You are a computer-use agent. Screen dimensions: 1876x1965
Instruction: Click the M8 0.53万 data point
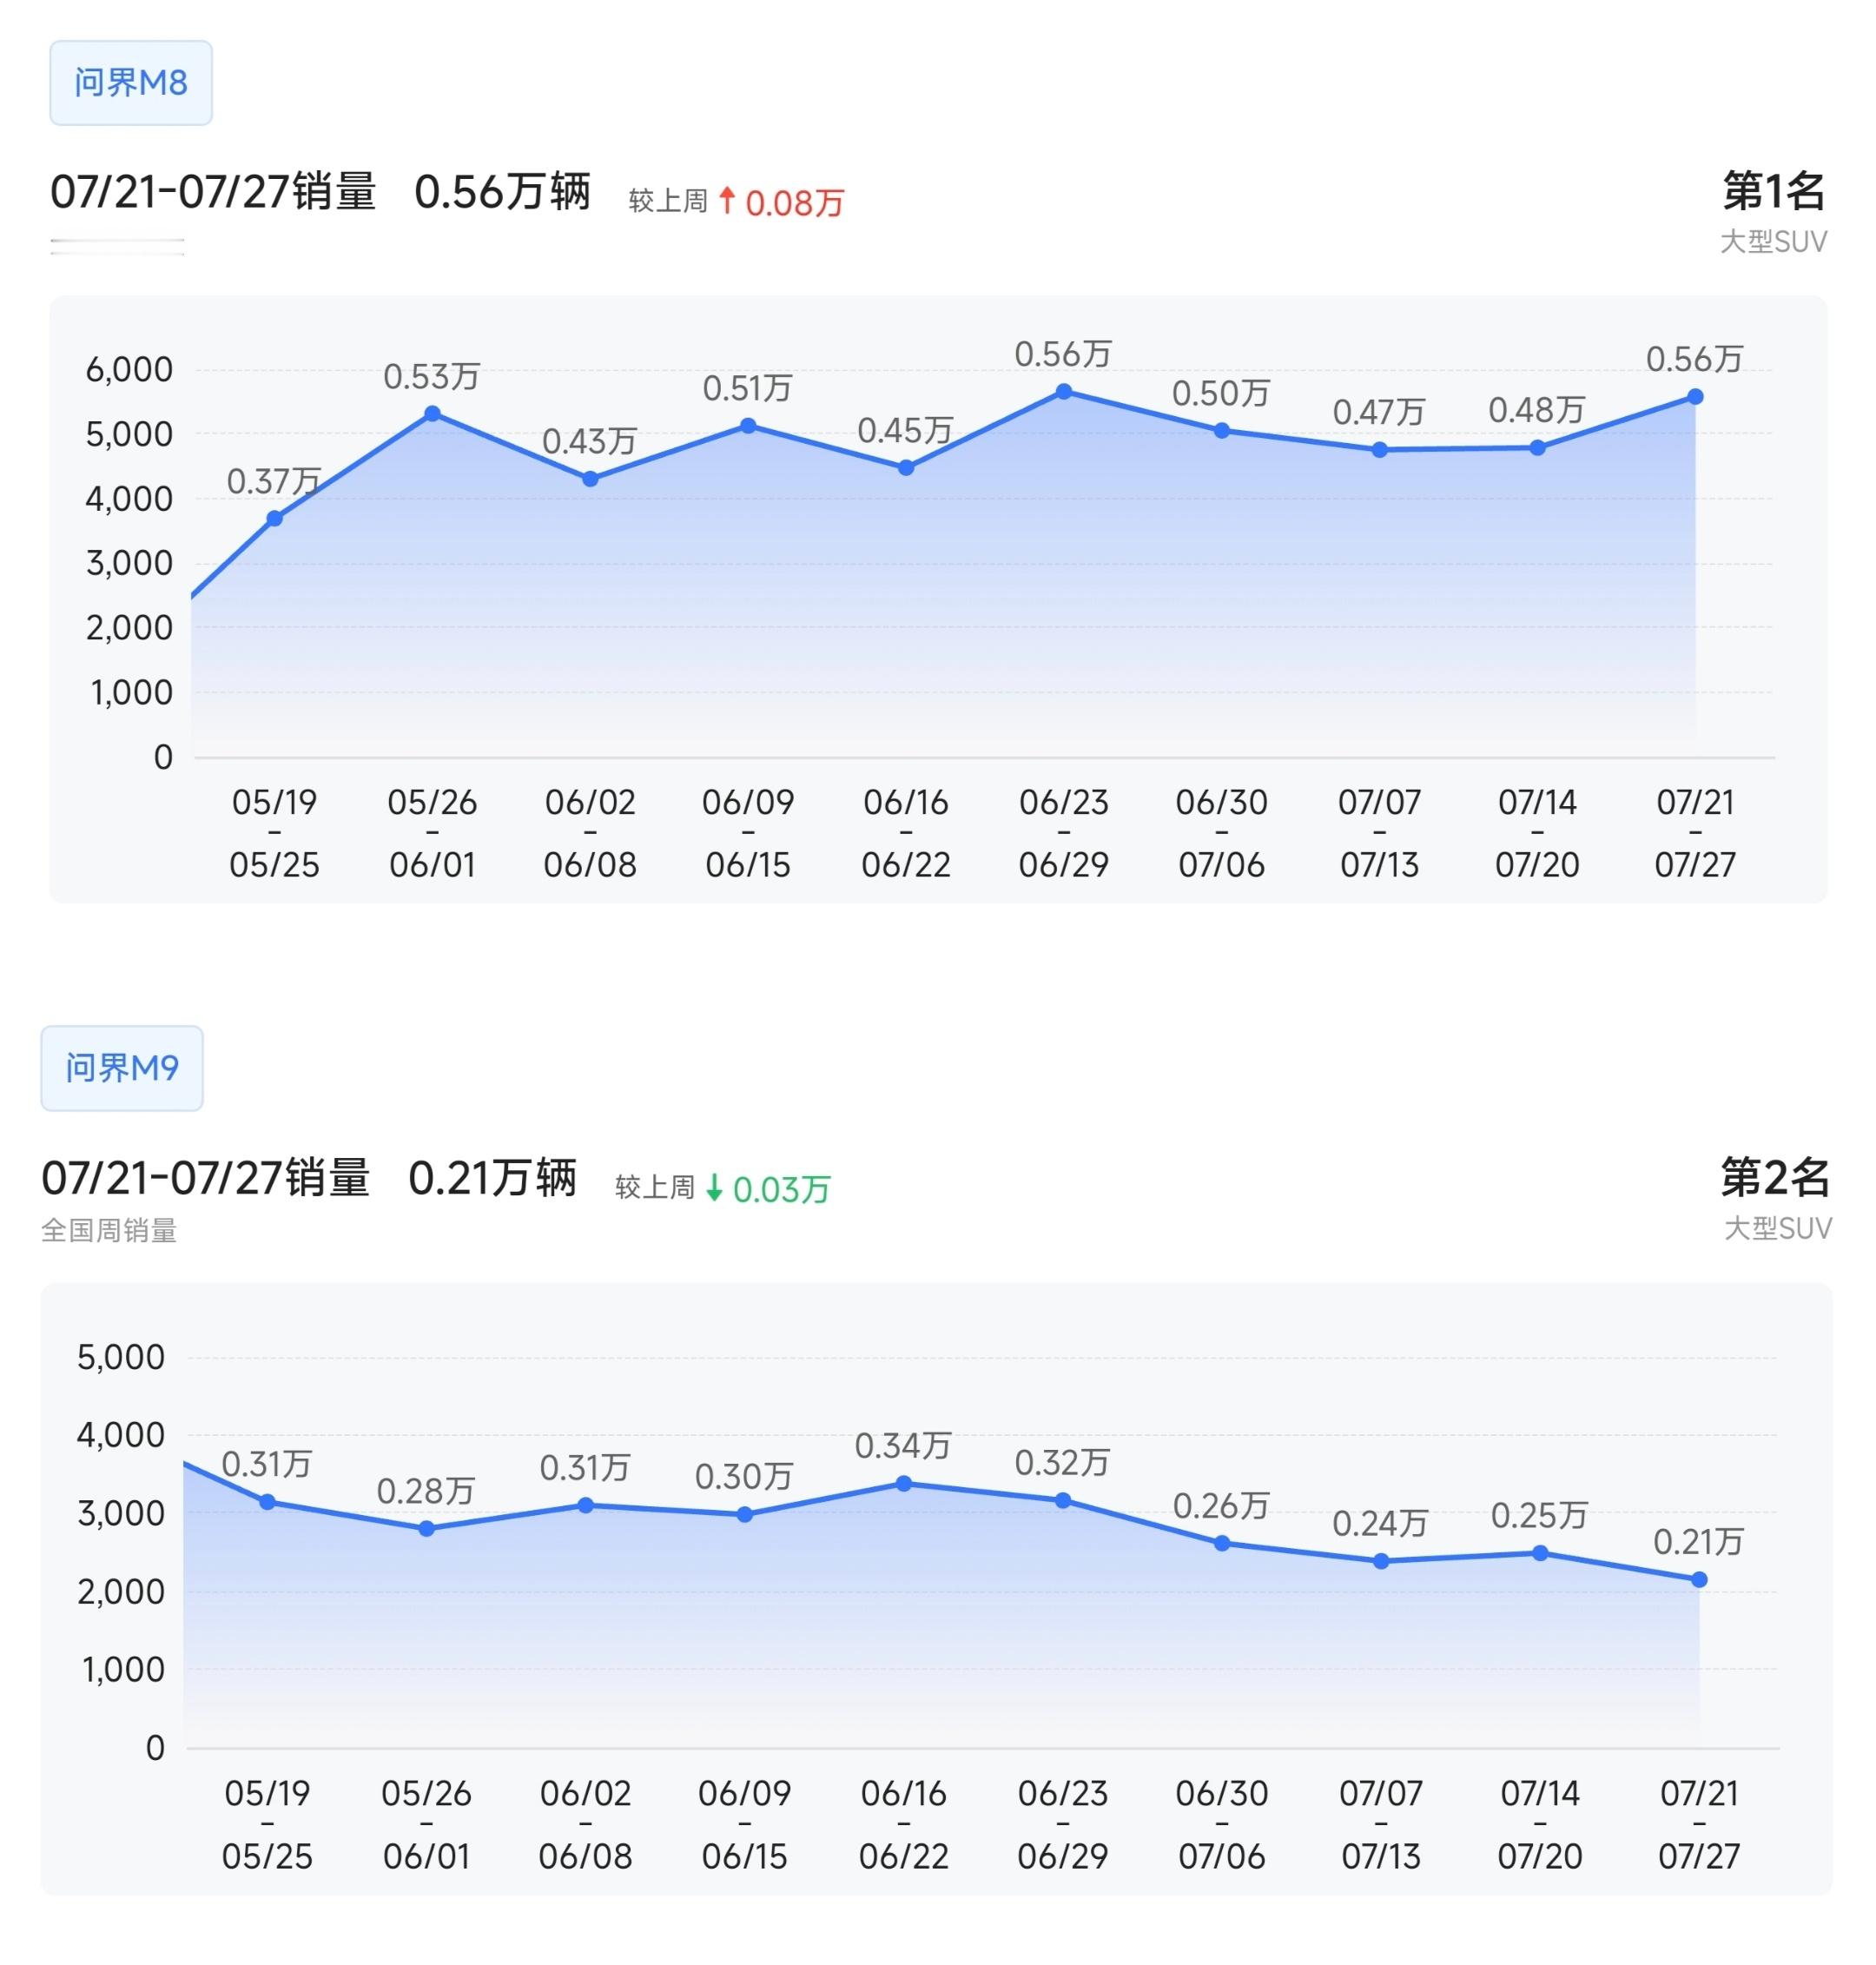432,413
